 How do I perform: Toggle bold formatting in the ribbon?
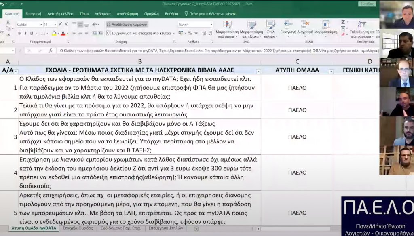pyautogui.click(x=19, y=33)
